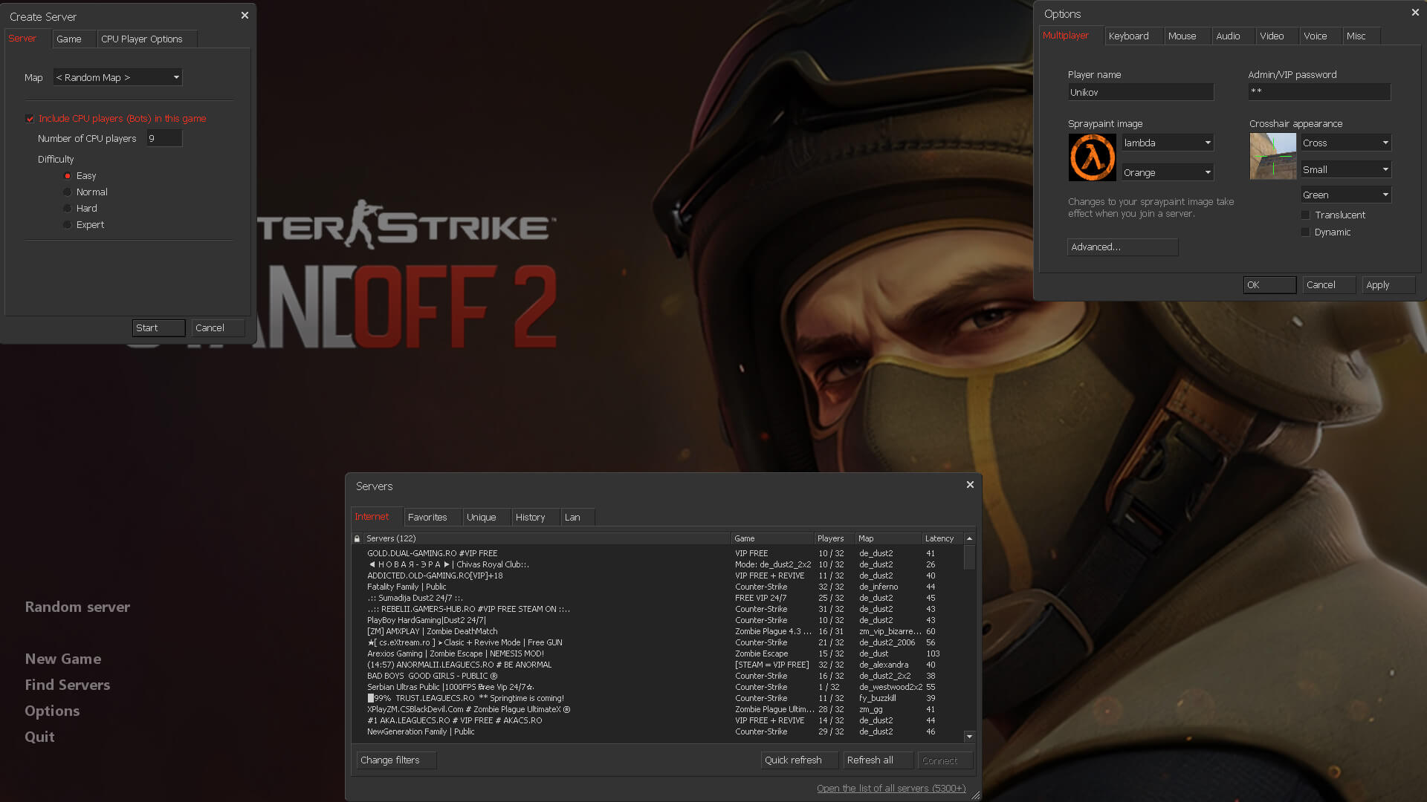Open the list of all servers link

coord(891,789)
